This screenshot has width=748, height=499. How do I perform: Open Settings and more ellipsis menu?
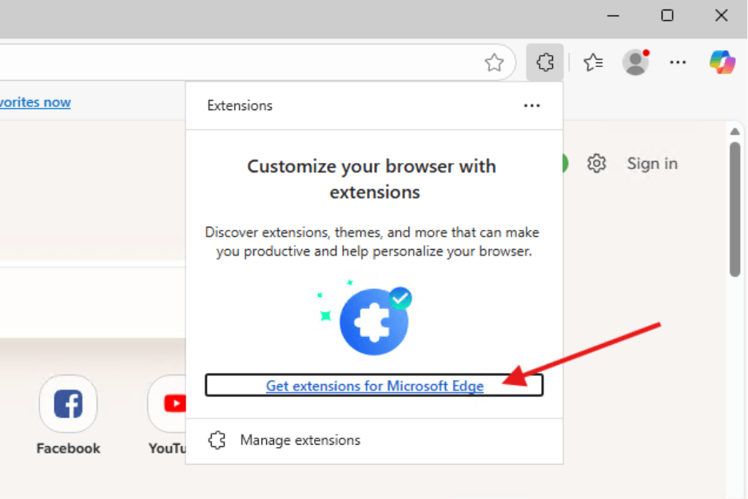click(678, 62)
